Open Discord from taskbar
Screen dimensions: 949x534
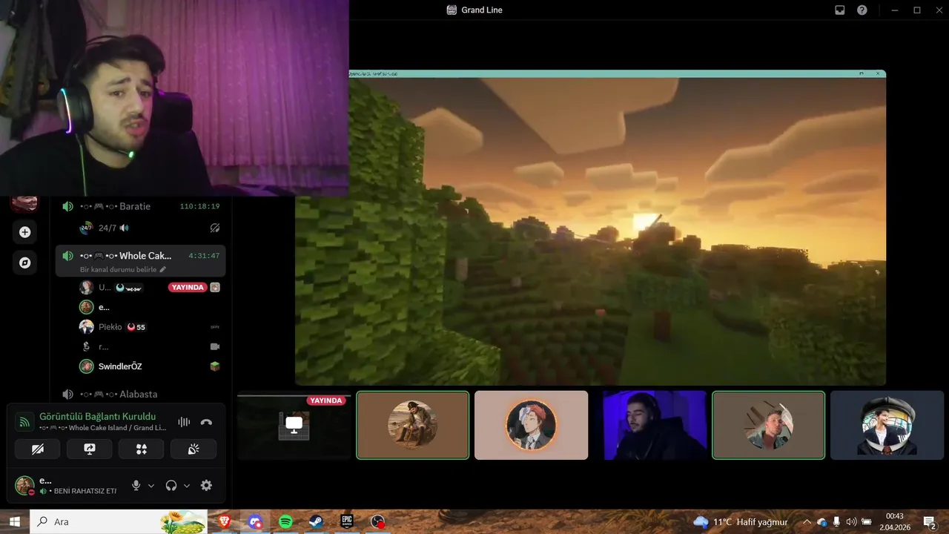(255, 521)
